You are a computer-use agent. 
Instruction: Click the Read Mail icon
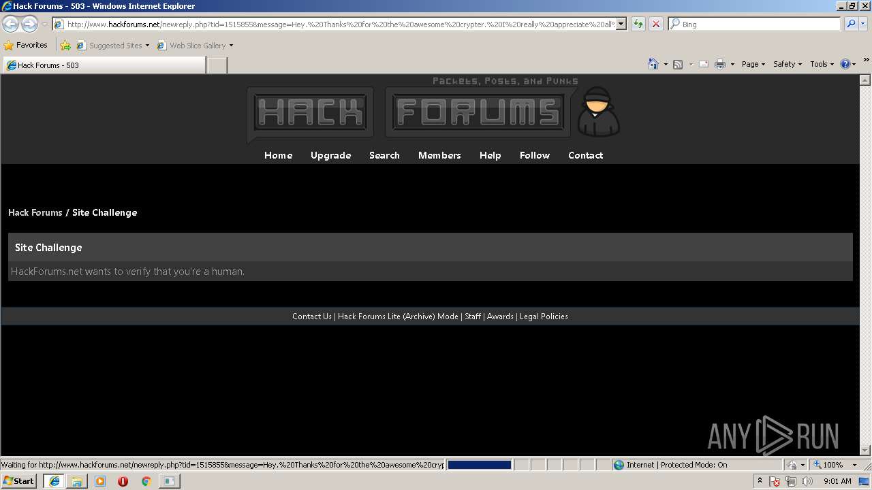tap(704, 64)
